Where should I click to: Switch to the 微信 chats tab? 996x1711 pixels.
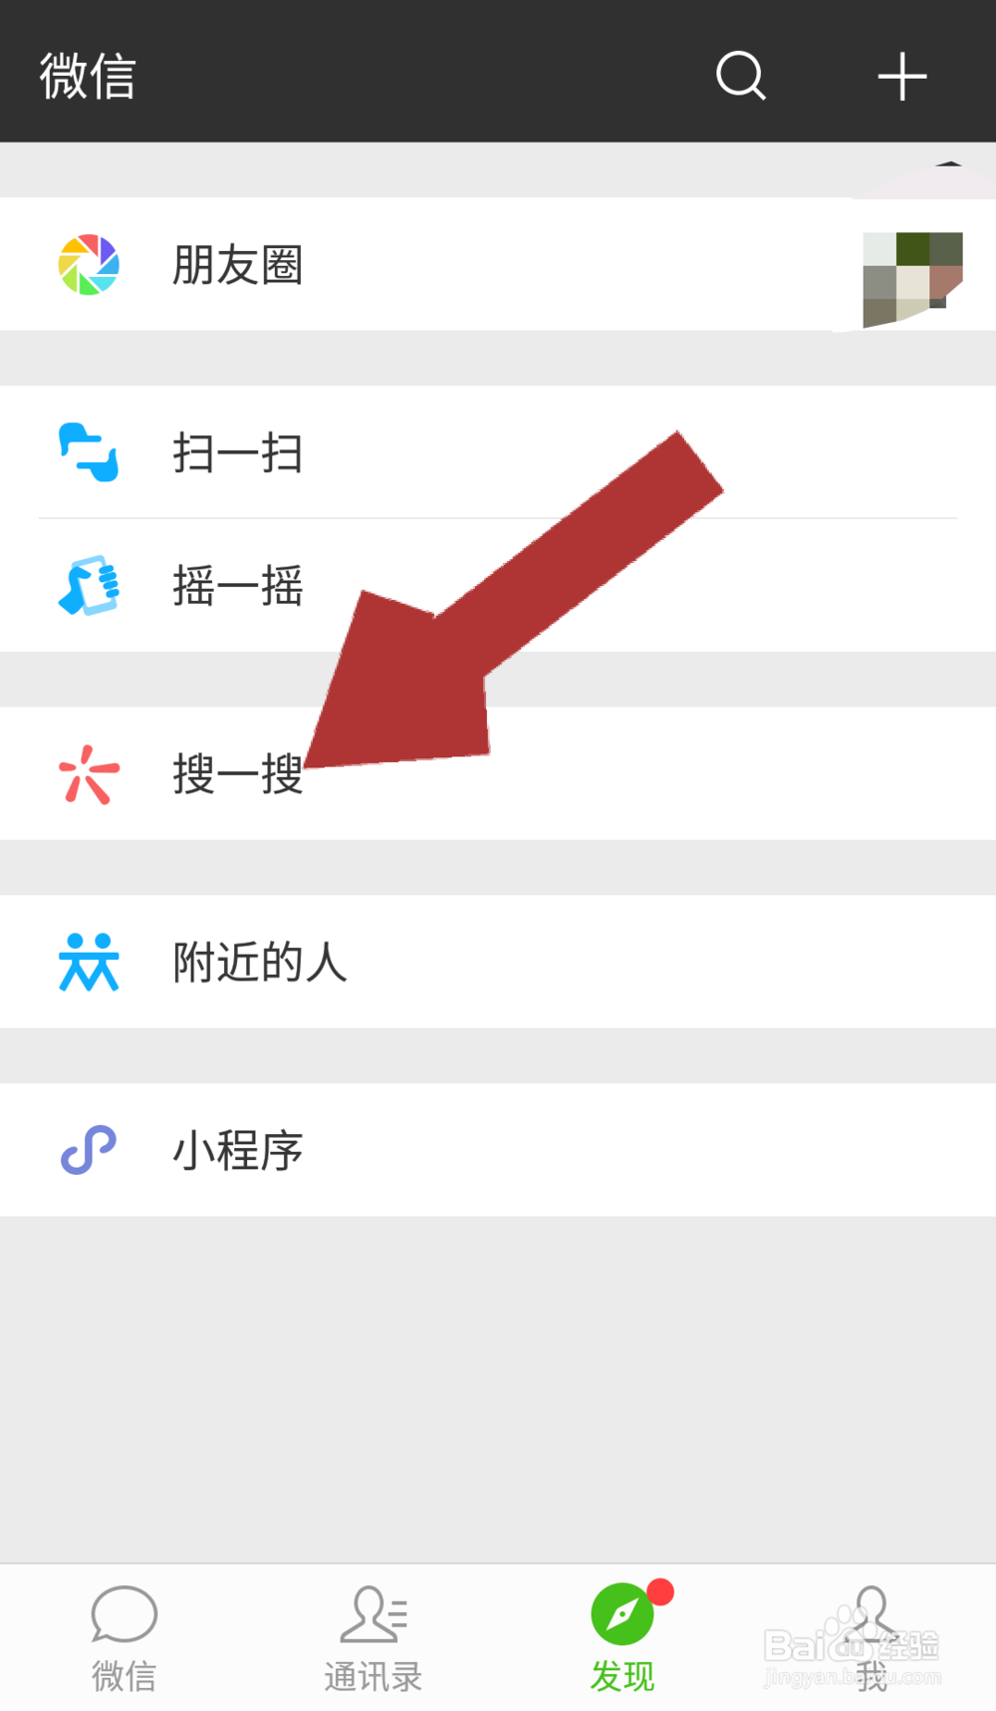[124, 1638]
